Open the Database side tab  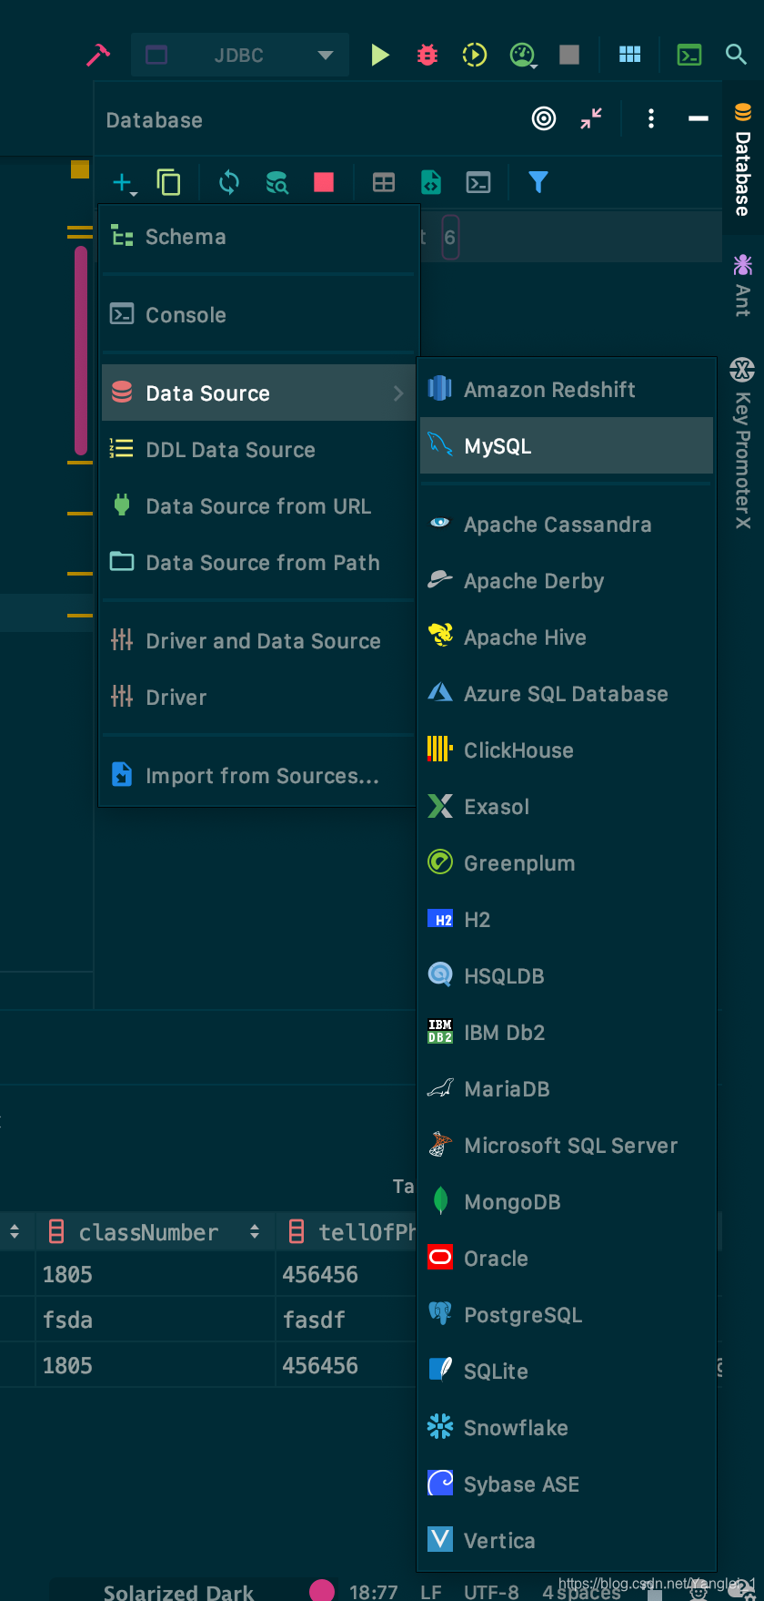pyautogui.click(x=743, y=159)
